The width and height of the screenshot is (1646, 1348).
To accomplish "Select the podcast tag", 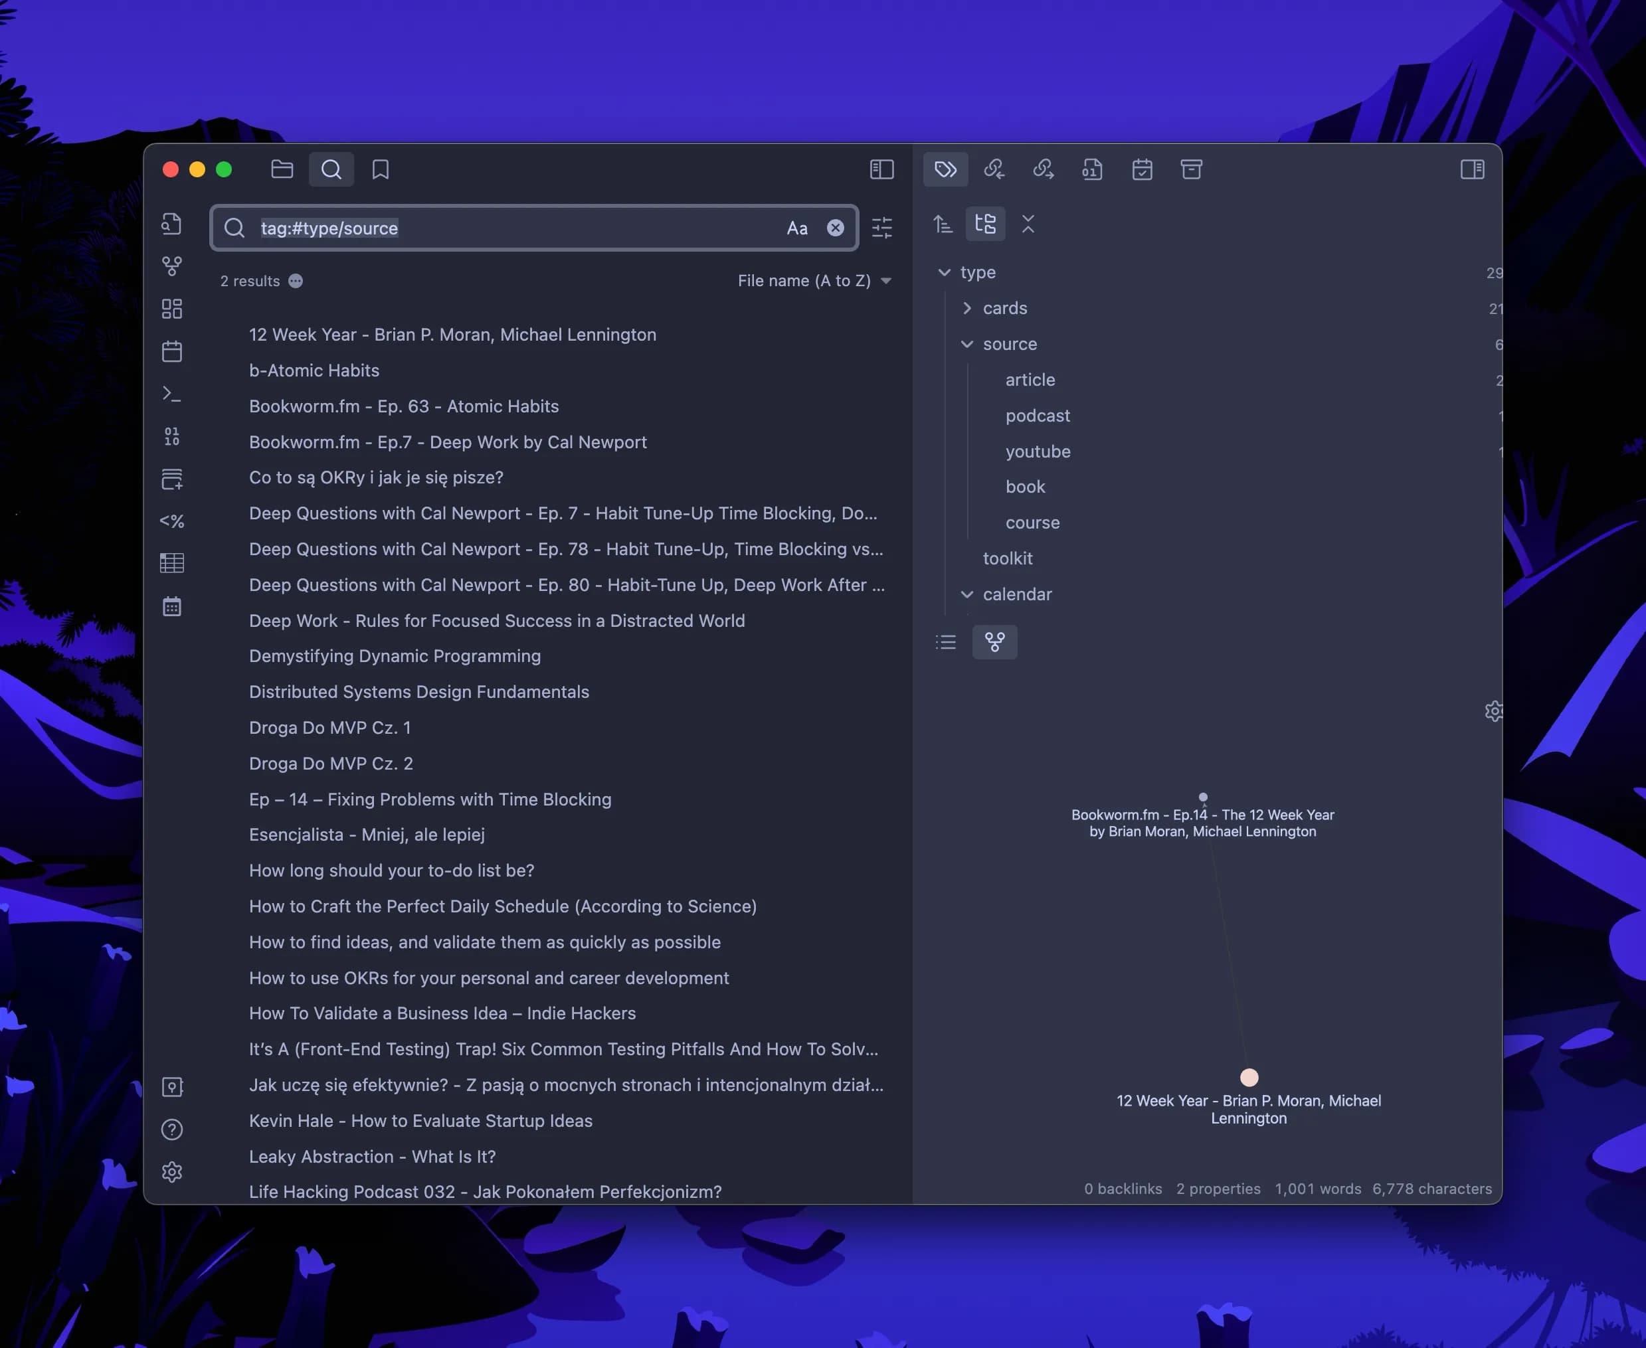I will [x=1037, y=416].
